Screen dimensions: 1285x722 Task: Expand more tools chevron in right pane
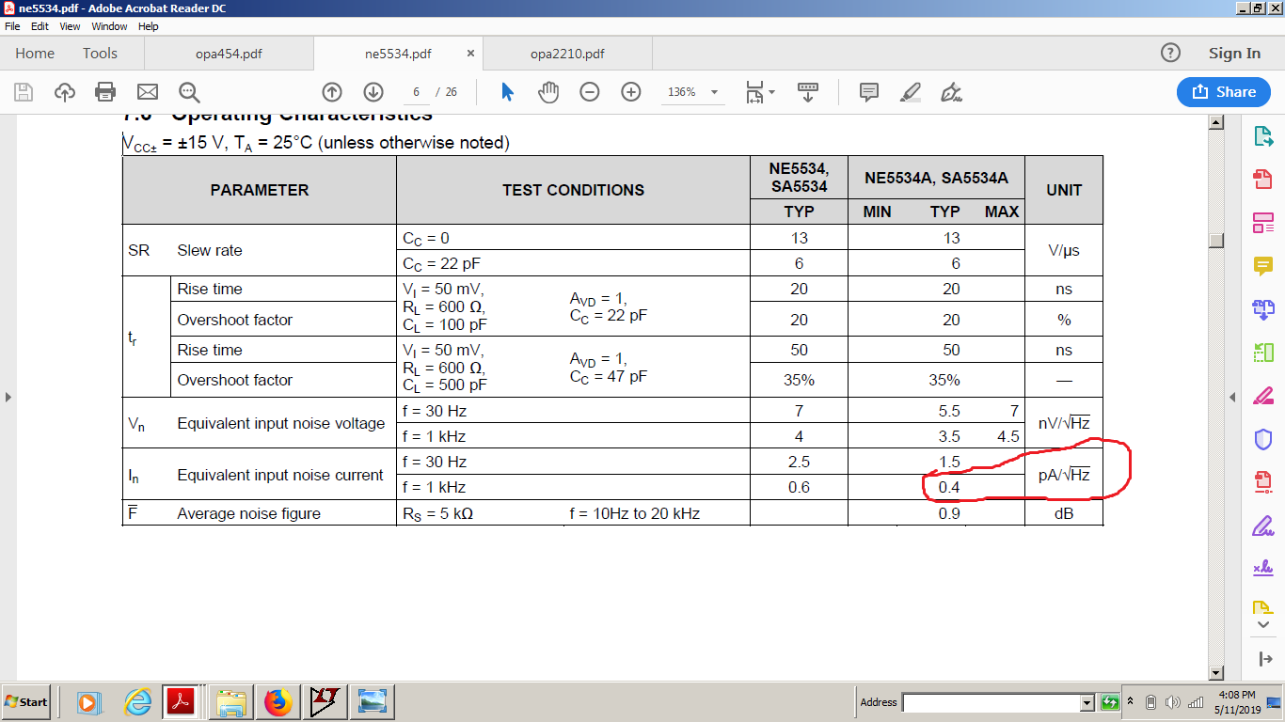[1263, 626]
